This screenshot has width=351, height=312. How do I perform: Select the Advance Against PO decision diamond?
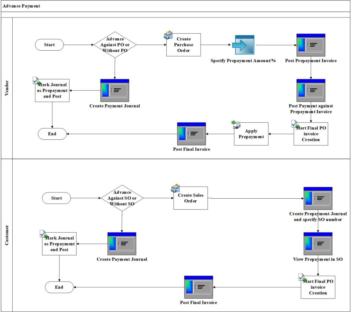[x=115, y=45]
